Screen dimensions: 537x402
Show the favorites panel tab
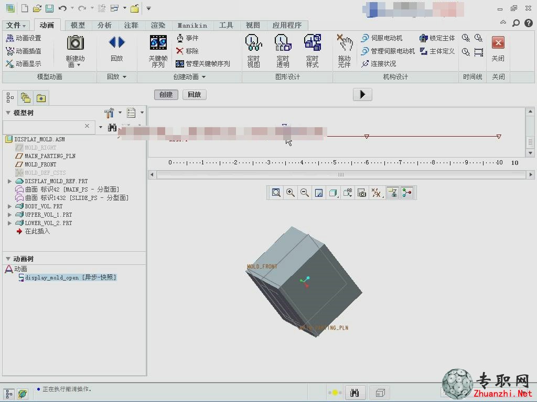pos(41,98)
